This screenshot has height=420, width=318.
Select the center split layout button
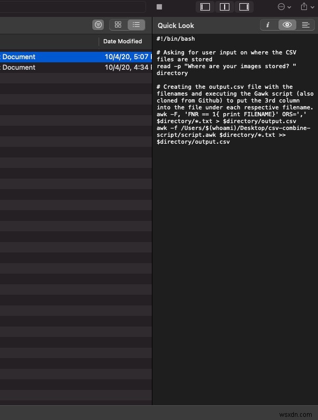224,7
